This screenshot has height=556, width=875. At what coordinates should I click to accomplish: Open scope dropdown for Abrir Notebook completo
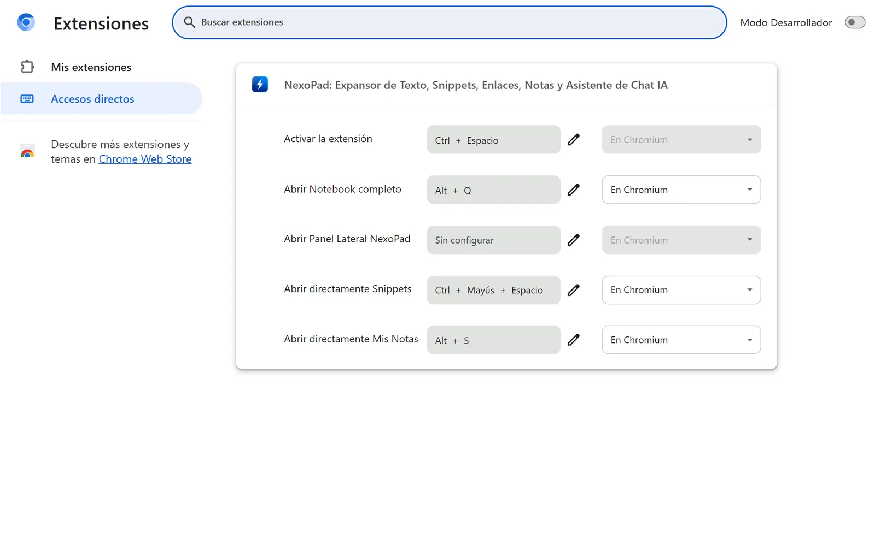point(681,190)
